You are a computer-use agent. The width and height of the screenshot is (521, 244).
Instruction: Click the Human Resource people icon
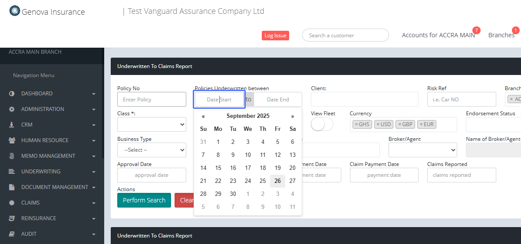tap(12, 140)
